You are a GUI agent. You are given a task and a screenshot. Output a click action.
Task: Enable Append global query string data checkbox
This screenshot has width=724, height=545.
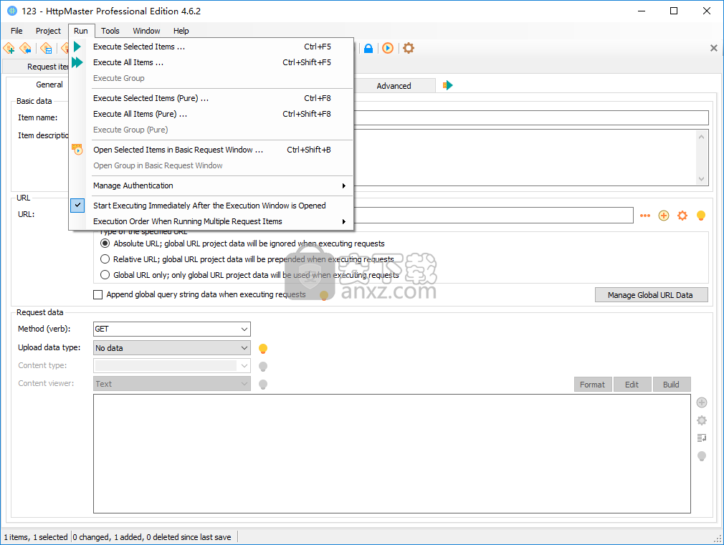98,295
